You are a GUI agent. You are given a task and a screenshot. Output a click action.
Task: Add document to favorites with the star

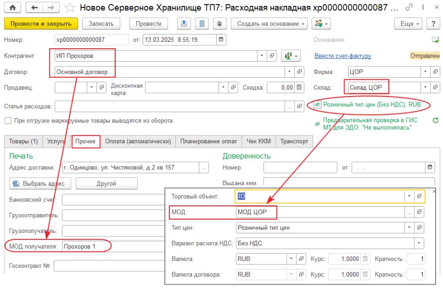pos(69,7)
